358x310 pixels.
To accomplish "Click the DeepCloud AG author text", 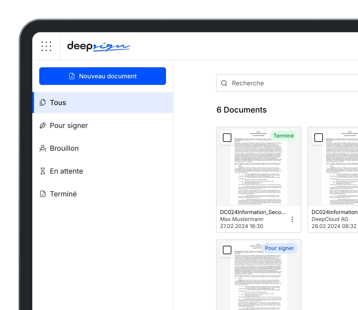I will tap(330, 219).
